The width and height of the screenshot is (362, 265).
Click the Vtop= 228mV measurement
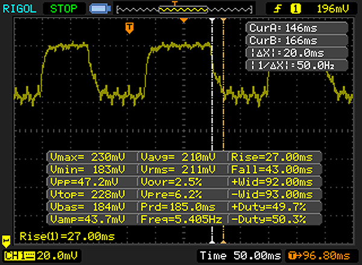click(x=87, y=194)
